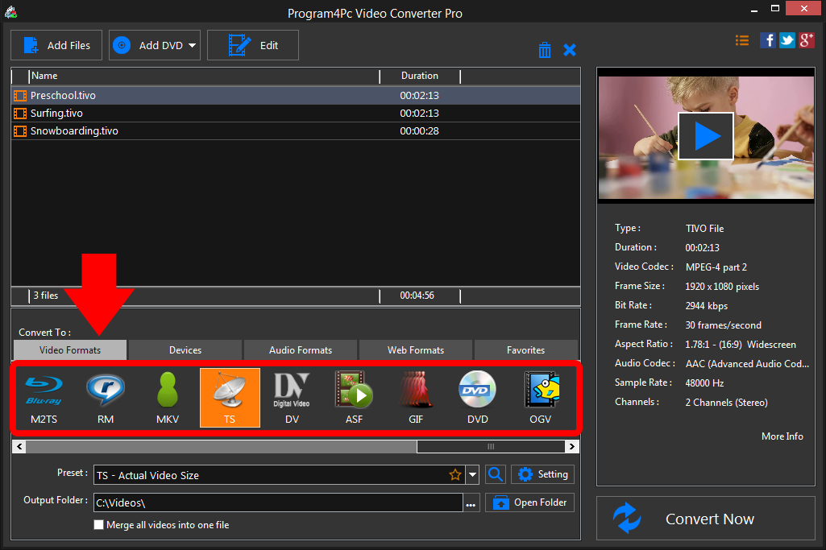Click the film icon beside Surfing.tivo
This screenshot has width=826, height=550.
[x=20, y=114]
